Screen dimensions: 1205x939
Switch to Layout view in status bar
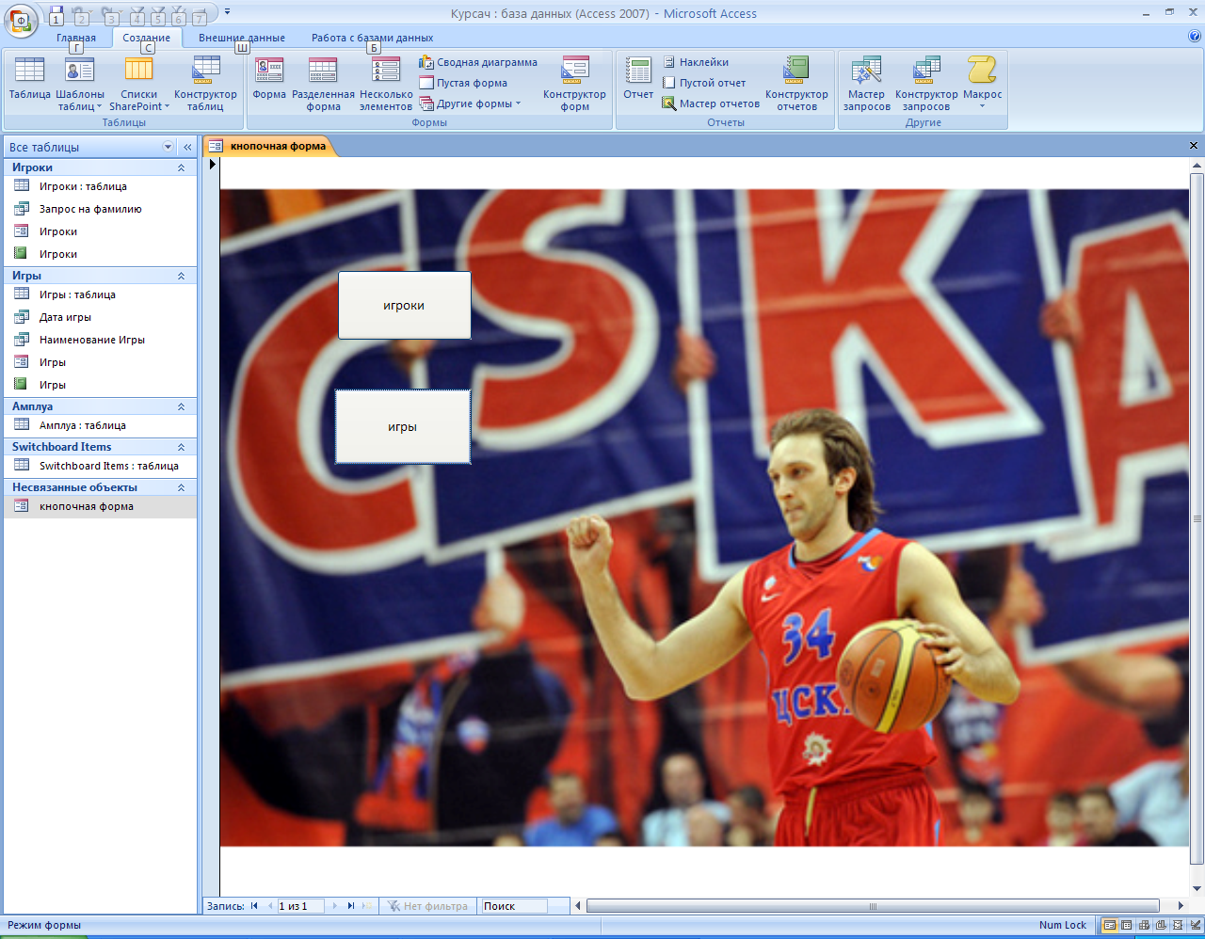1178,925
